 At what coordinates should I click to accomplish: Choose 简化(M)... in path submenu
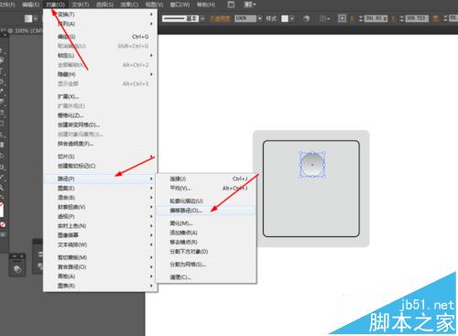[x=206, y=223]
